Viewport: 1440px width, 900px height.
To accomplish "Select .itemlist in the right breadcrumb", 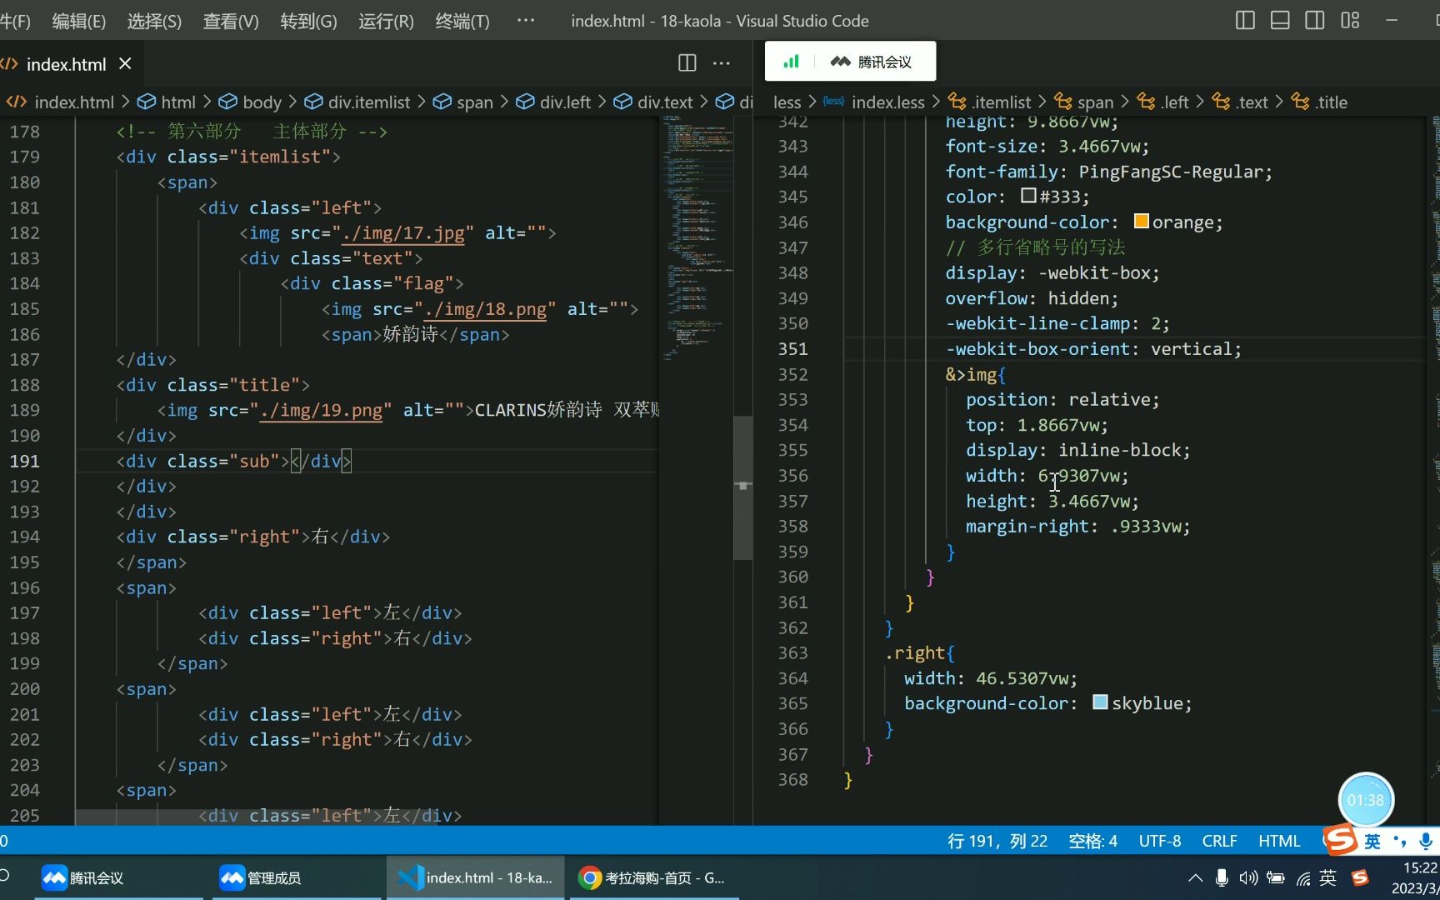I will click(1001, 102).
